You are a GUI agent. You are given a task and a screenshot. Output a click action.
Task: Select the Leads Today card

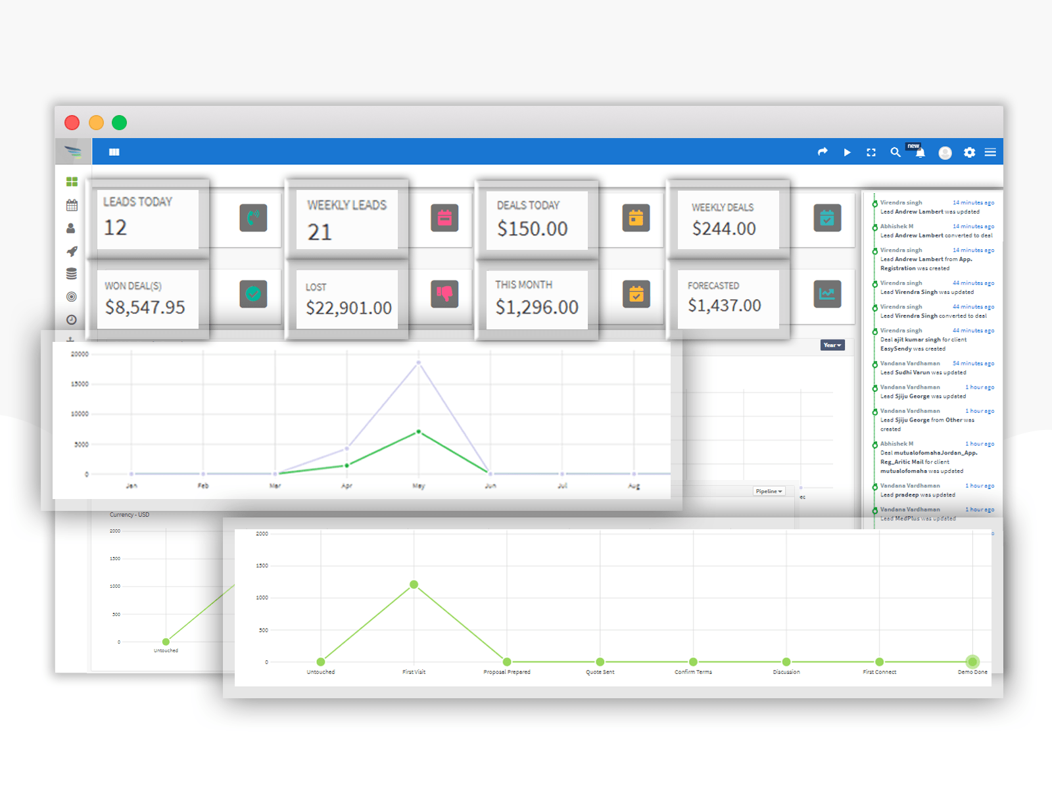click(148, 220)
